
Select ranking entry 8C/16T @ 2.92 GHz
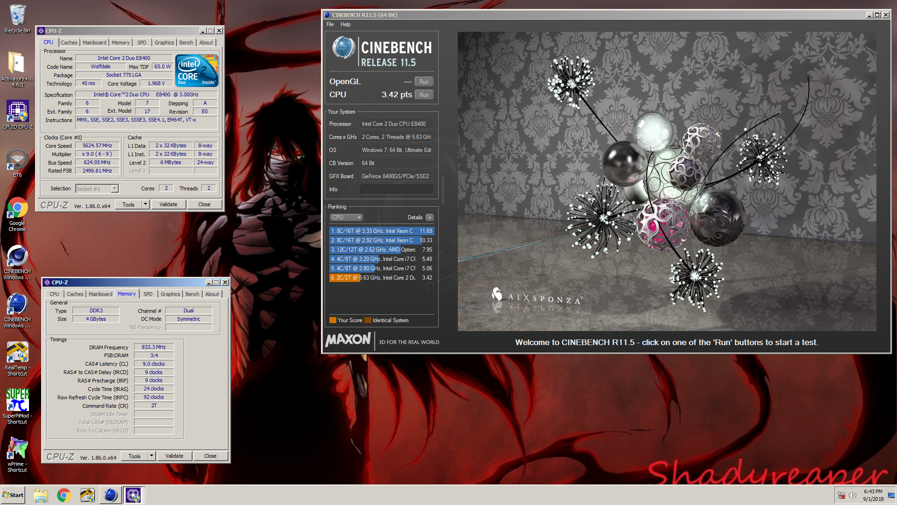(x=382, y=240)
